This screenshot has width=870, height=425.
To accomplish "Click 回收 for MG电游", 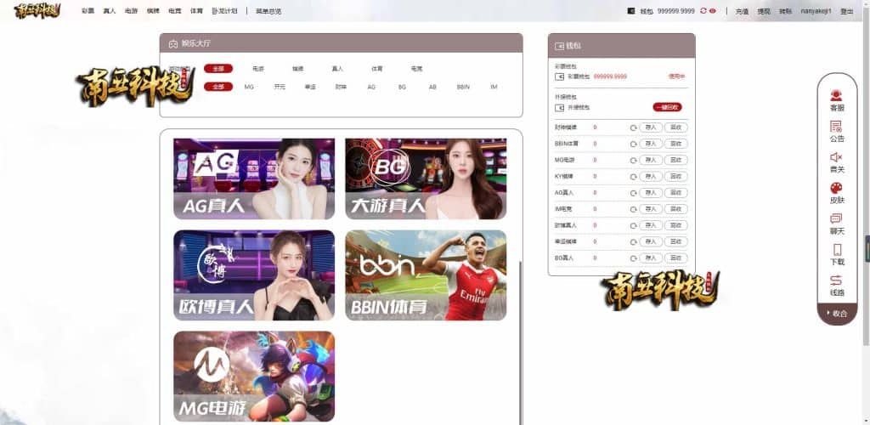I will (675, 161).
